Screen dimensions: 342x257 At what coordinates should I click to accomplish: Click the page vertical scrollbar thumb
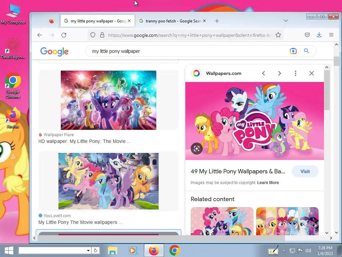tap(336, 61)
